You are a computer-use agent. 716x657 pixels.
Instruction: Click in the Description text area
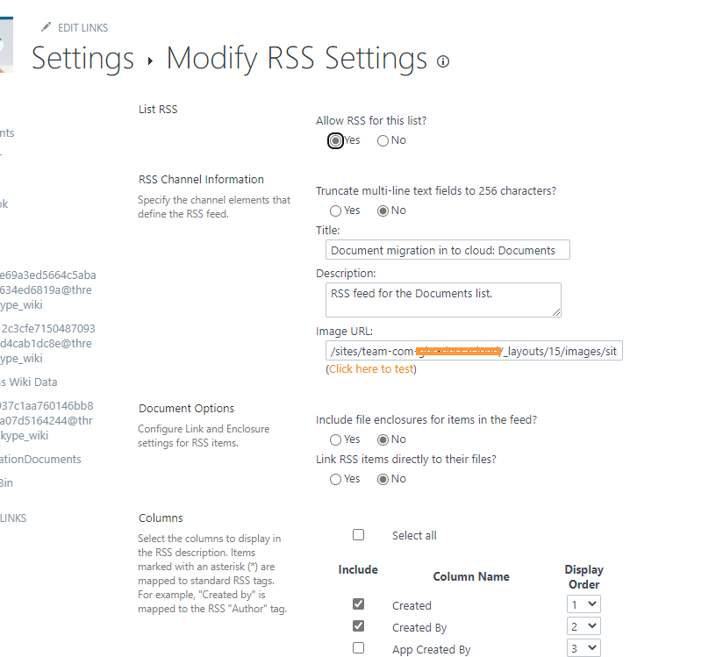[443, 300]
